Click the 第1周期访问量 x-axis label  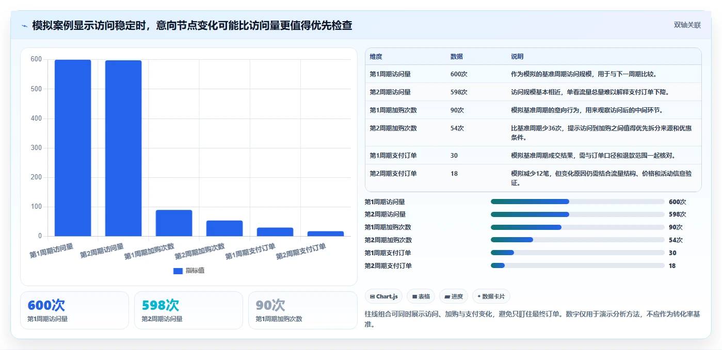pyautogui.click(x=51, y=251)
